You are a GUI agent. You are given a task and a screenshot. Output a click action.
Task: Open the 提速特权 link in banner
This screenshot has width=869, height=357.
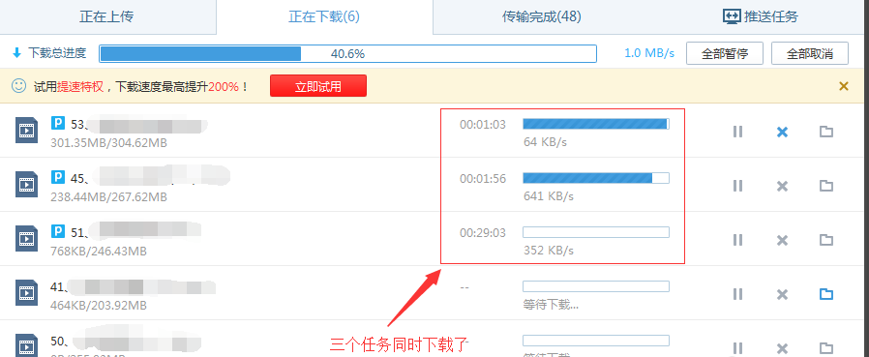[80, 86]
